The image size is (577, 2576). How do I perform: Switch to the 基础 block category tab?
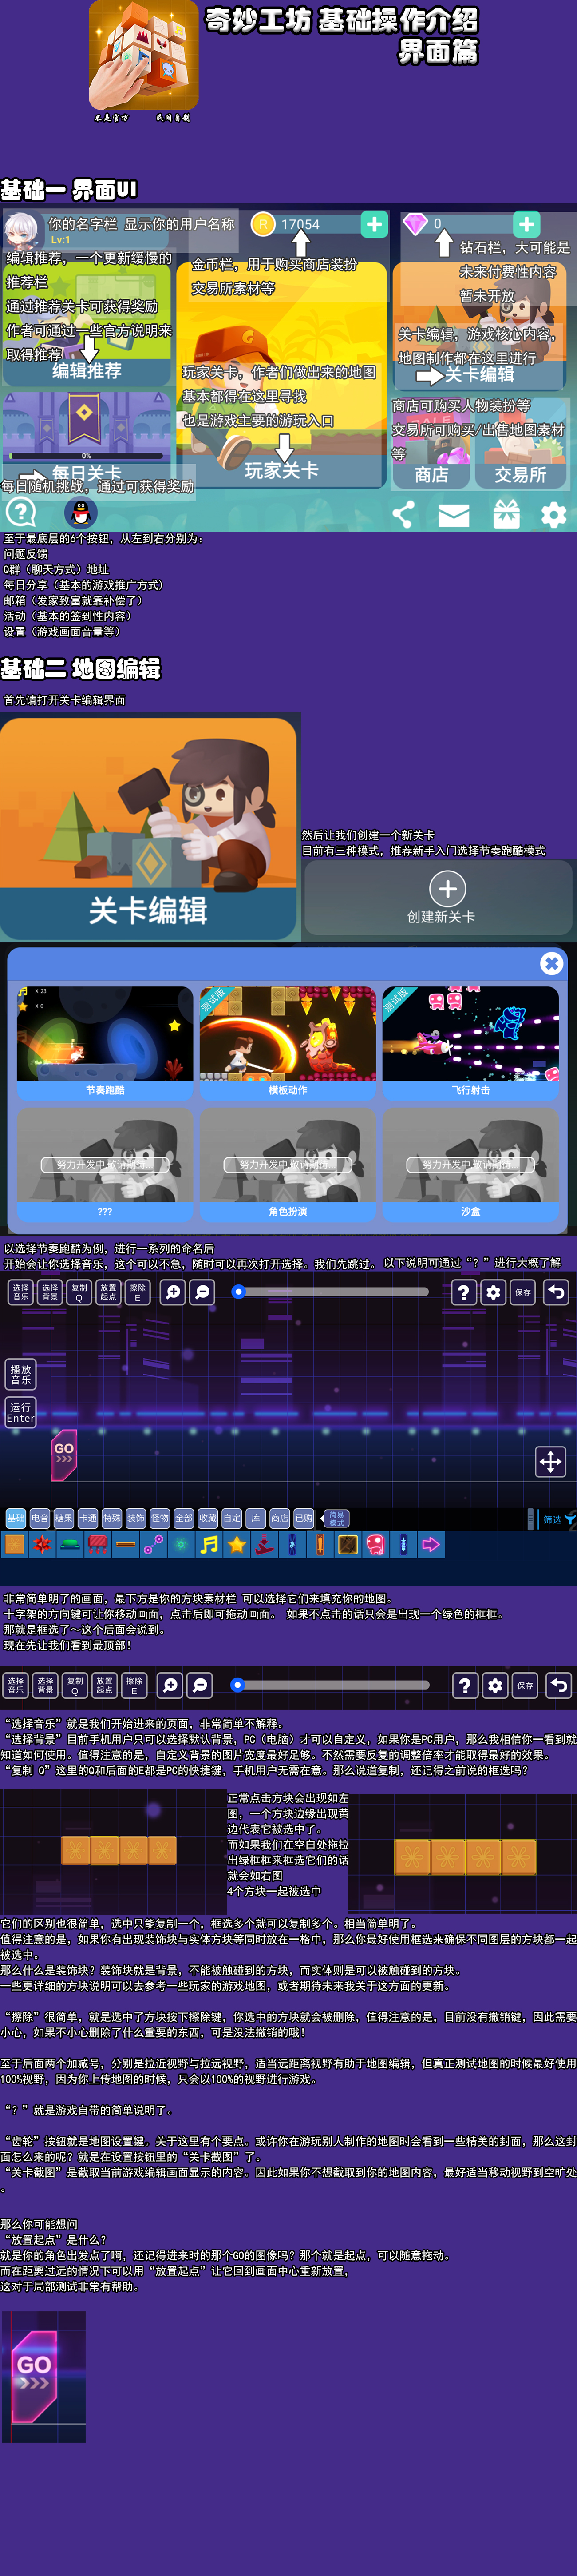(x=16, y=1518)
